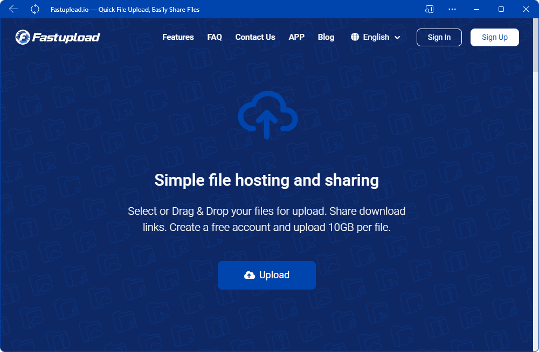Viewport: 539px width, 352px height.
Task: Expand the language chevron arrow
Action: pyautogui.click(x=397, y=38)
